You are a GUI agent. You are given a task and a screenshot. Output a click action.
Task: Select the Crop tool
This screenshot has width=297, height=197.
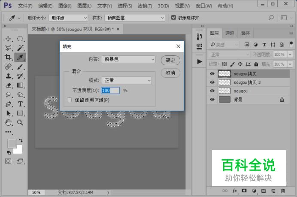pyautogui.click(x=8, y=57)
